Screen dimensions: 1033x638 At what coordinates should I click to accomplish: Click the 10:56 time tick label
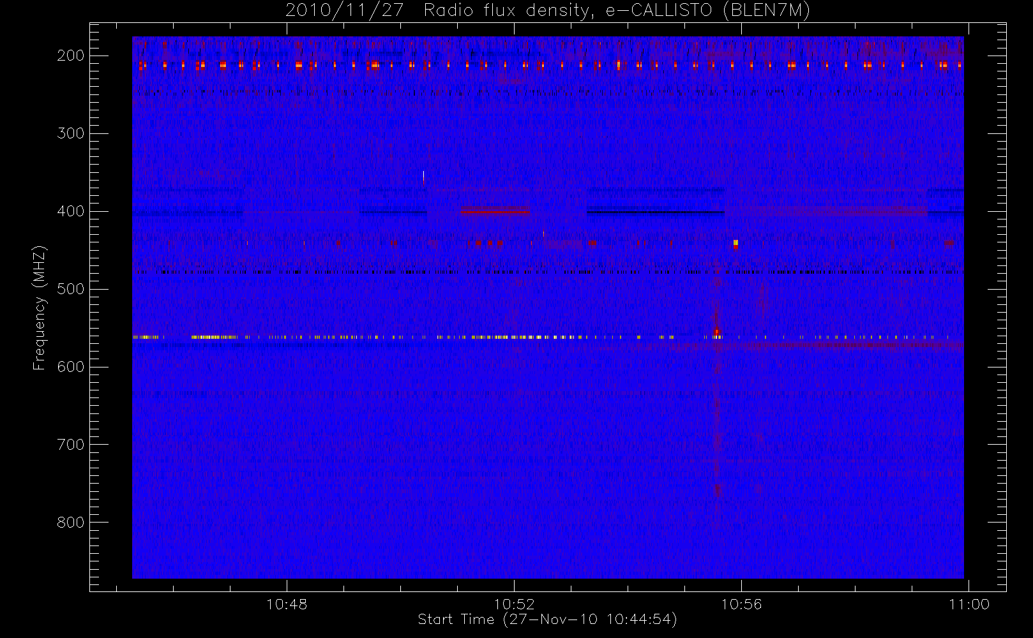click(741, 604)
